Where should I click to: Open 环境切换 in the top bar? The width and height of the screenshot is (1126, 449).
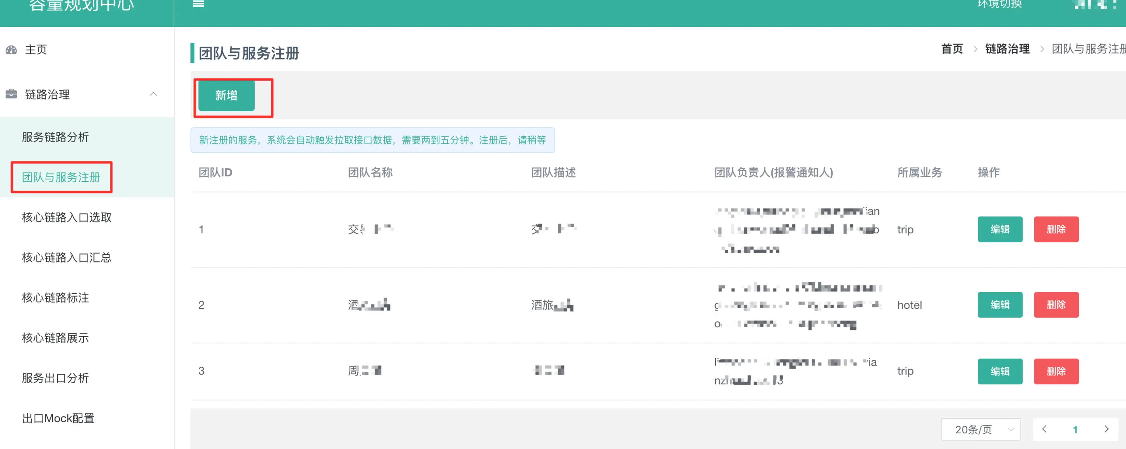coord(999,4)
